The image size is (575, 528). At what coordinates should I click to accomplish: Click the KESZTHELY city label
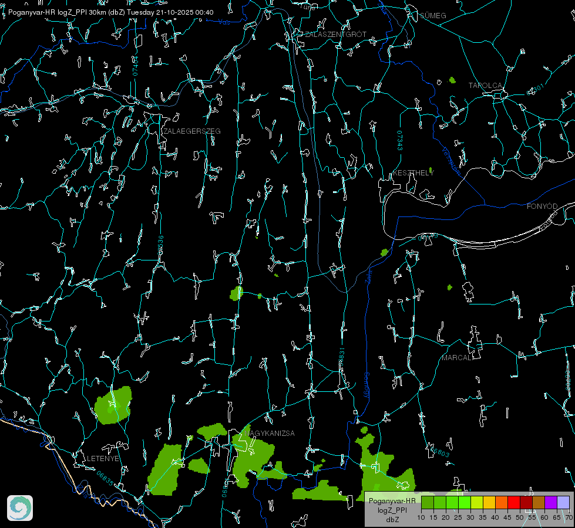click(413, 172)
